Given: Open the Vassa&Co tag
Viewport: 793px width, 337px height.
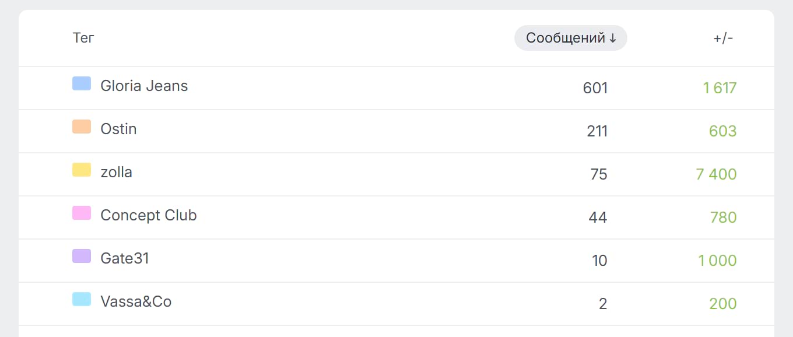Looking at the screenshot, I should pos(136,301).
